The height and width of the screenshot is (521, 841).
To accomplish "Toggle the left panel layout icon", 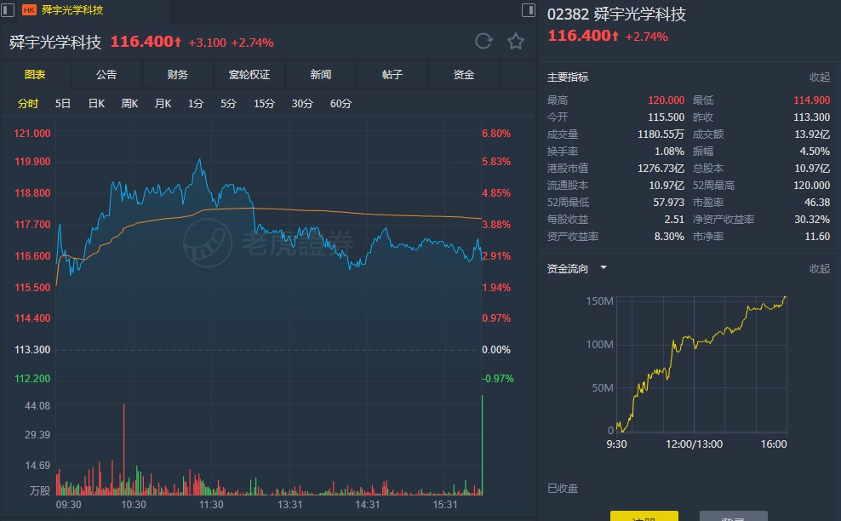I will 9,10.
